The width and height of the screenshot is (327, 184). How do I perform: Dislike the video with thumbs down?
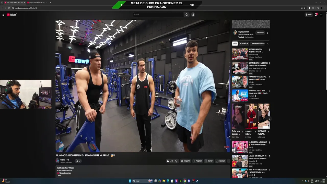(x=176, y=161)
